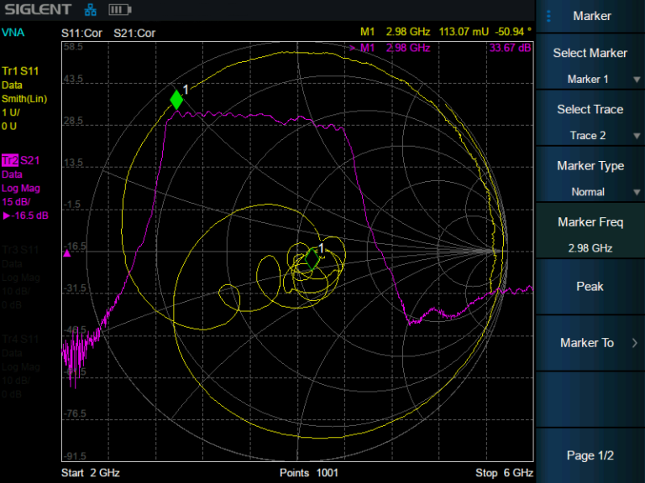Click the green marker 1 diamond on the yellow trace
The width and height of the screenshot is (645, 483).
point(176,99)
